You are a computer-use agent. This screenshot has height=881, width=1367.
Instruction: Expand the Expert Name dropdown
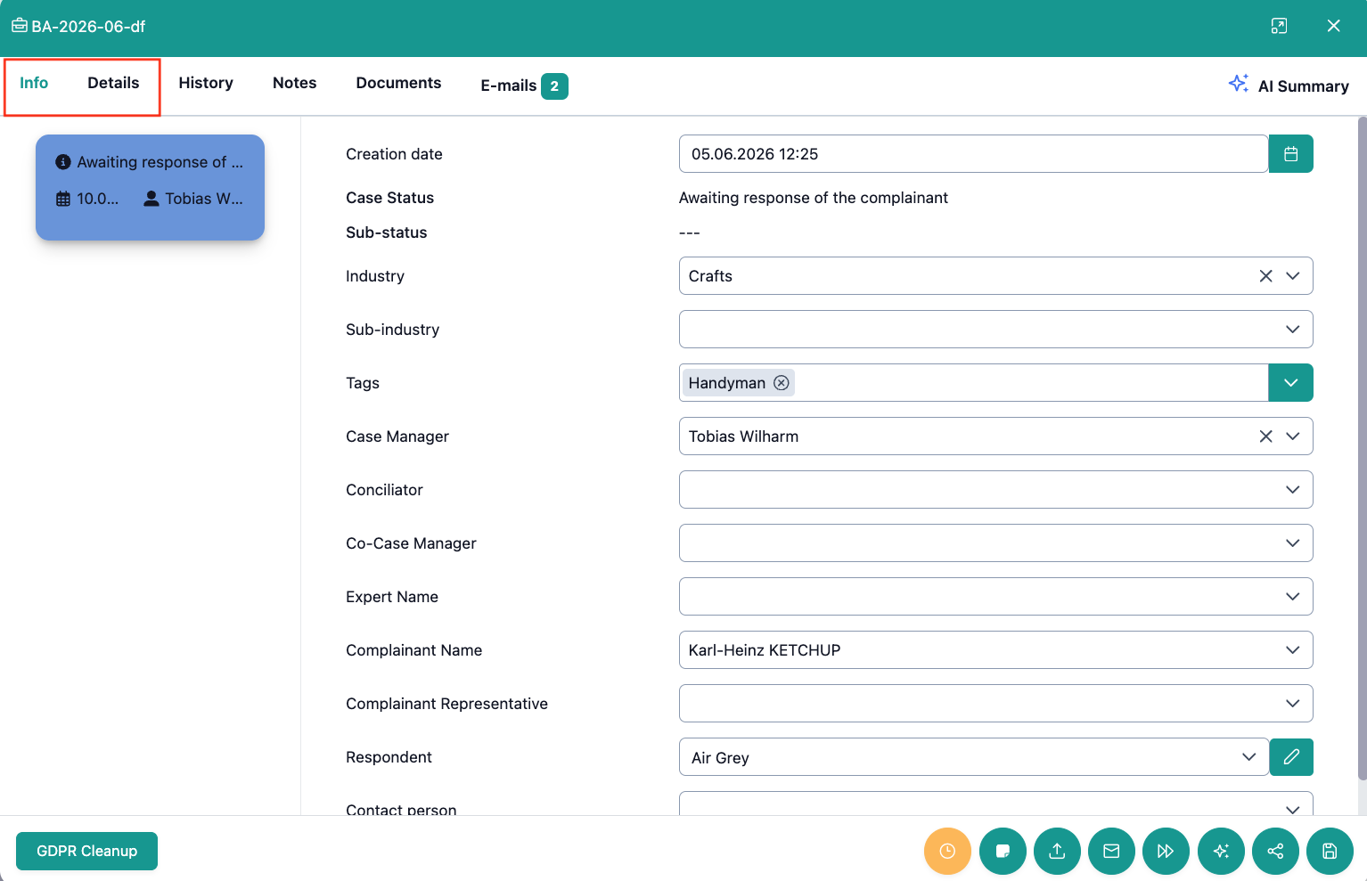click(1293, 597)
